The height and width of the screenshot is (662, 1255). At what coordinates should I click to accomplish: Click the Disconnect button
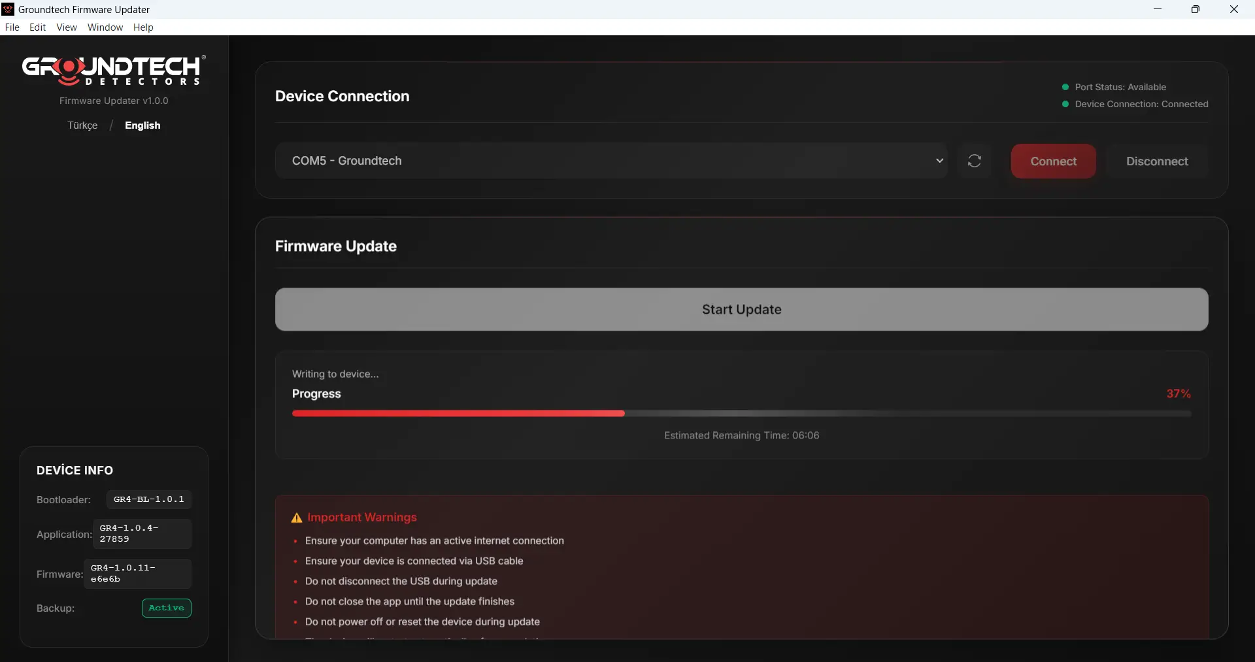click(1156, 161)
